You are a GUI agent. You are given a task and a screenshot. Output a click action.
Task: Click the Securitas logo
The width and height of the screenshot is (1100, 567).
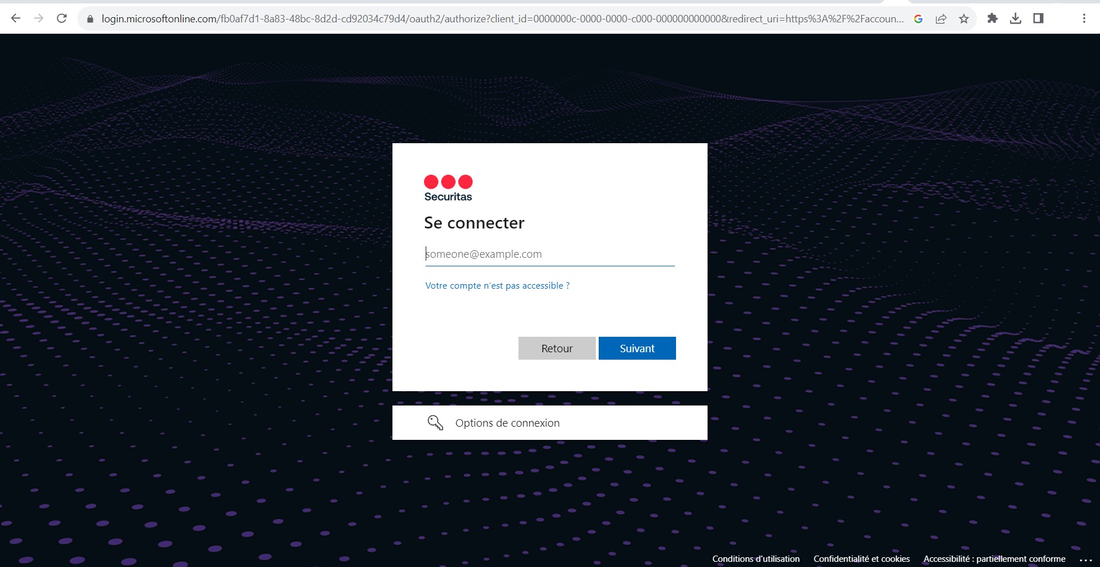point(448,188)
